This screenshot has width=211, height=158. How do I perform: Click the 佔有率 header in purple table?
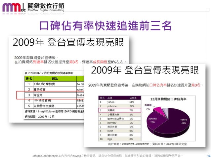[x=133, y=98]
